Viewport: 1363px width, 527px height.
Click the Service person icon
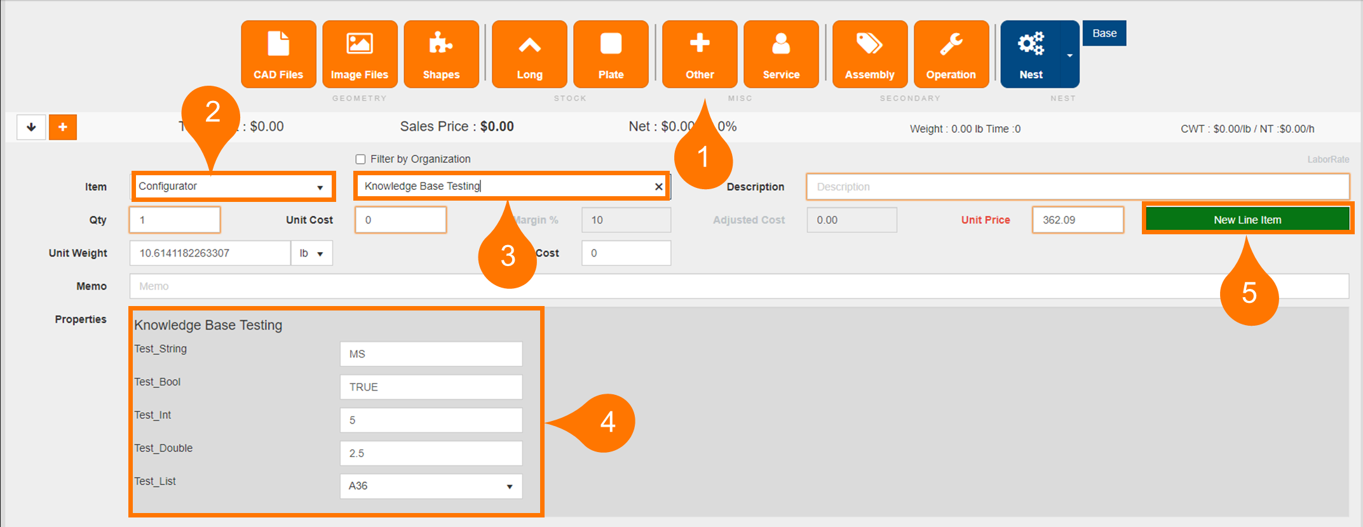(781, 55)
